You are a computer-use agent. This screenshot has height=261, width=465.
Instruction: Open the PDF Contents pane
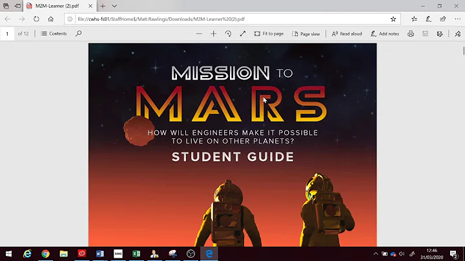[54, 34]
